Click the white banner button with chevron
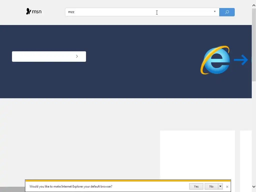Viewport: 256px width, 192px height. click(49, 56)
